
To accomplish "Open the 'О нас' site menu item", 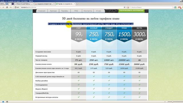I will pyautogui.click(x=99, y=11).
